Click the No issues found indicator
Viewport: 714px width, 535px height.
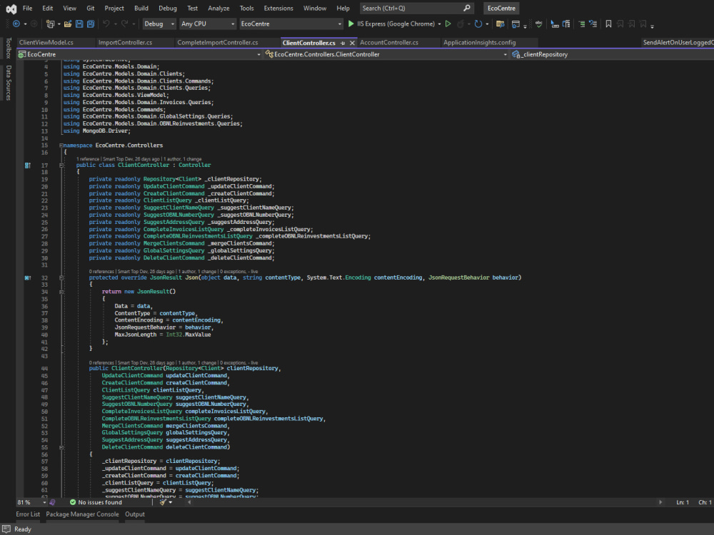(96, 502)
